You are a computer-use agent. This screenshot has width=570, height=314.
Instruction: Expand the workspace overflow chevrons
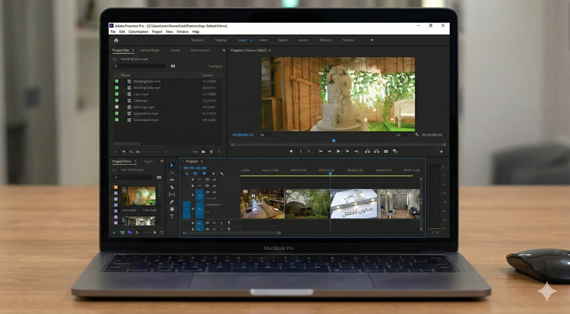pyautogui.click(x=372, y=40)
